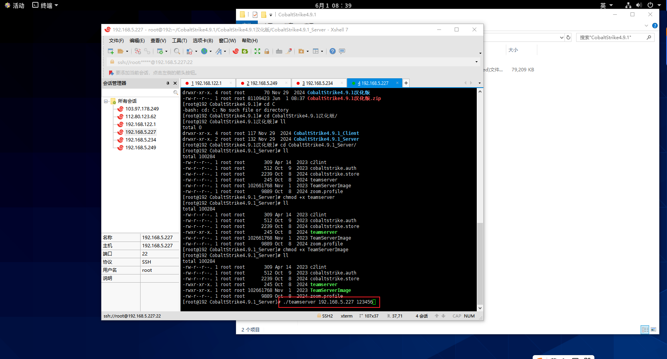Select session 192.168.122.1 in session tree

[140, 124]
